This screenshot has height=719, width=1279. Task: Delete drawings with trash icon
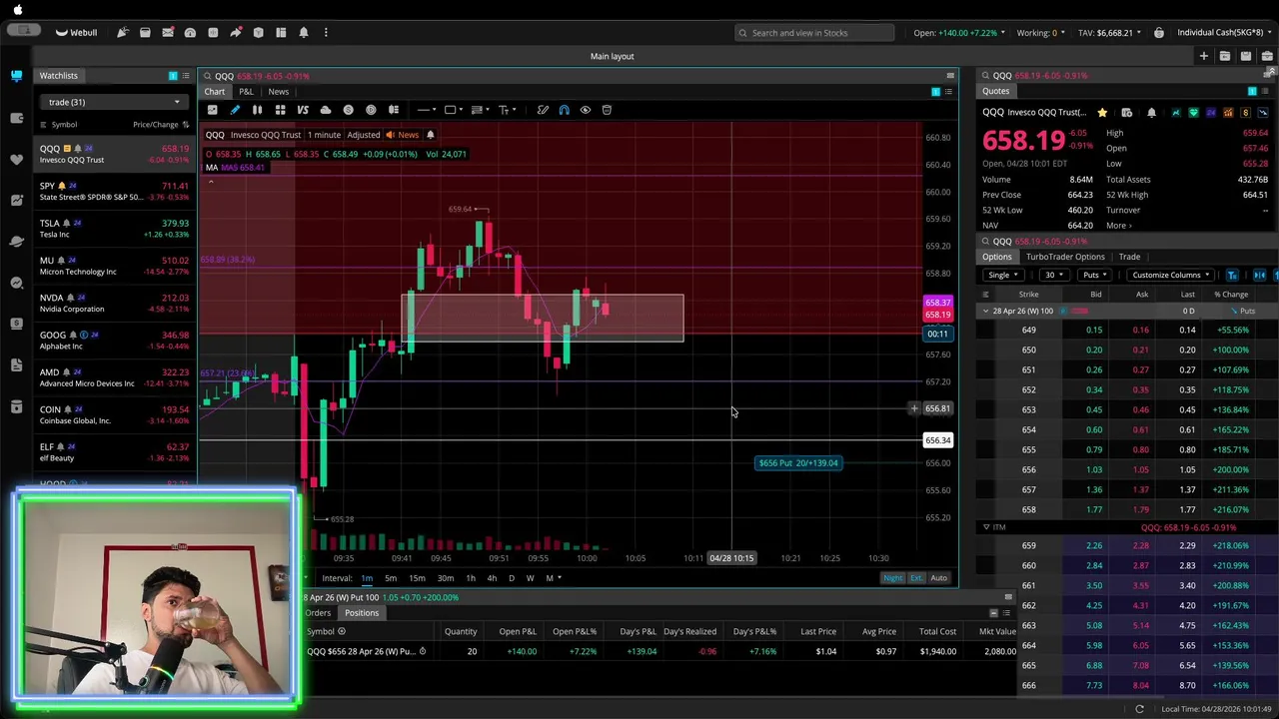click(x=607, y=110)
